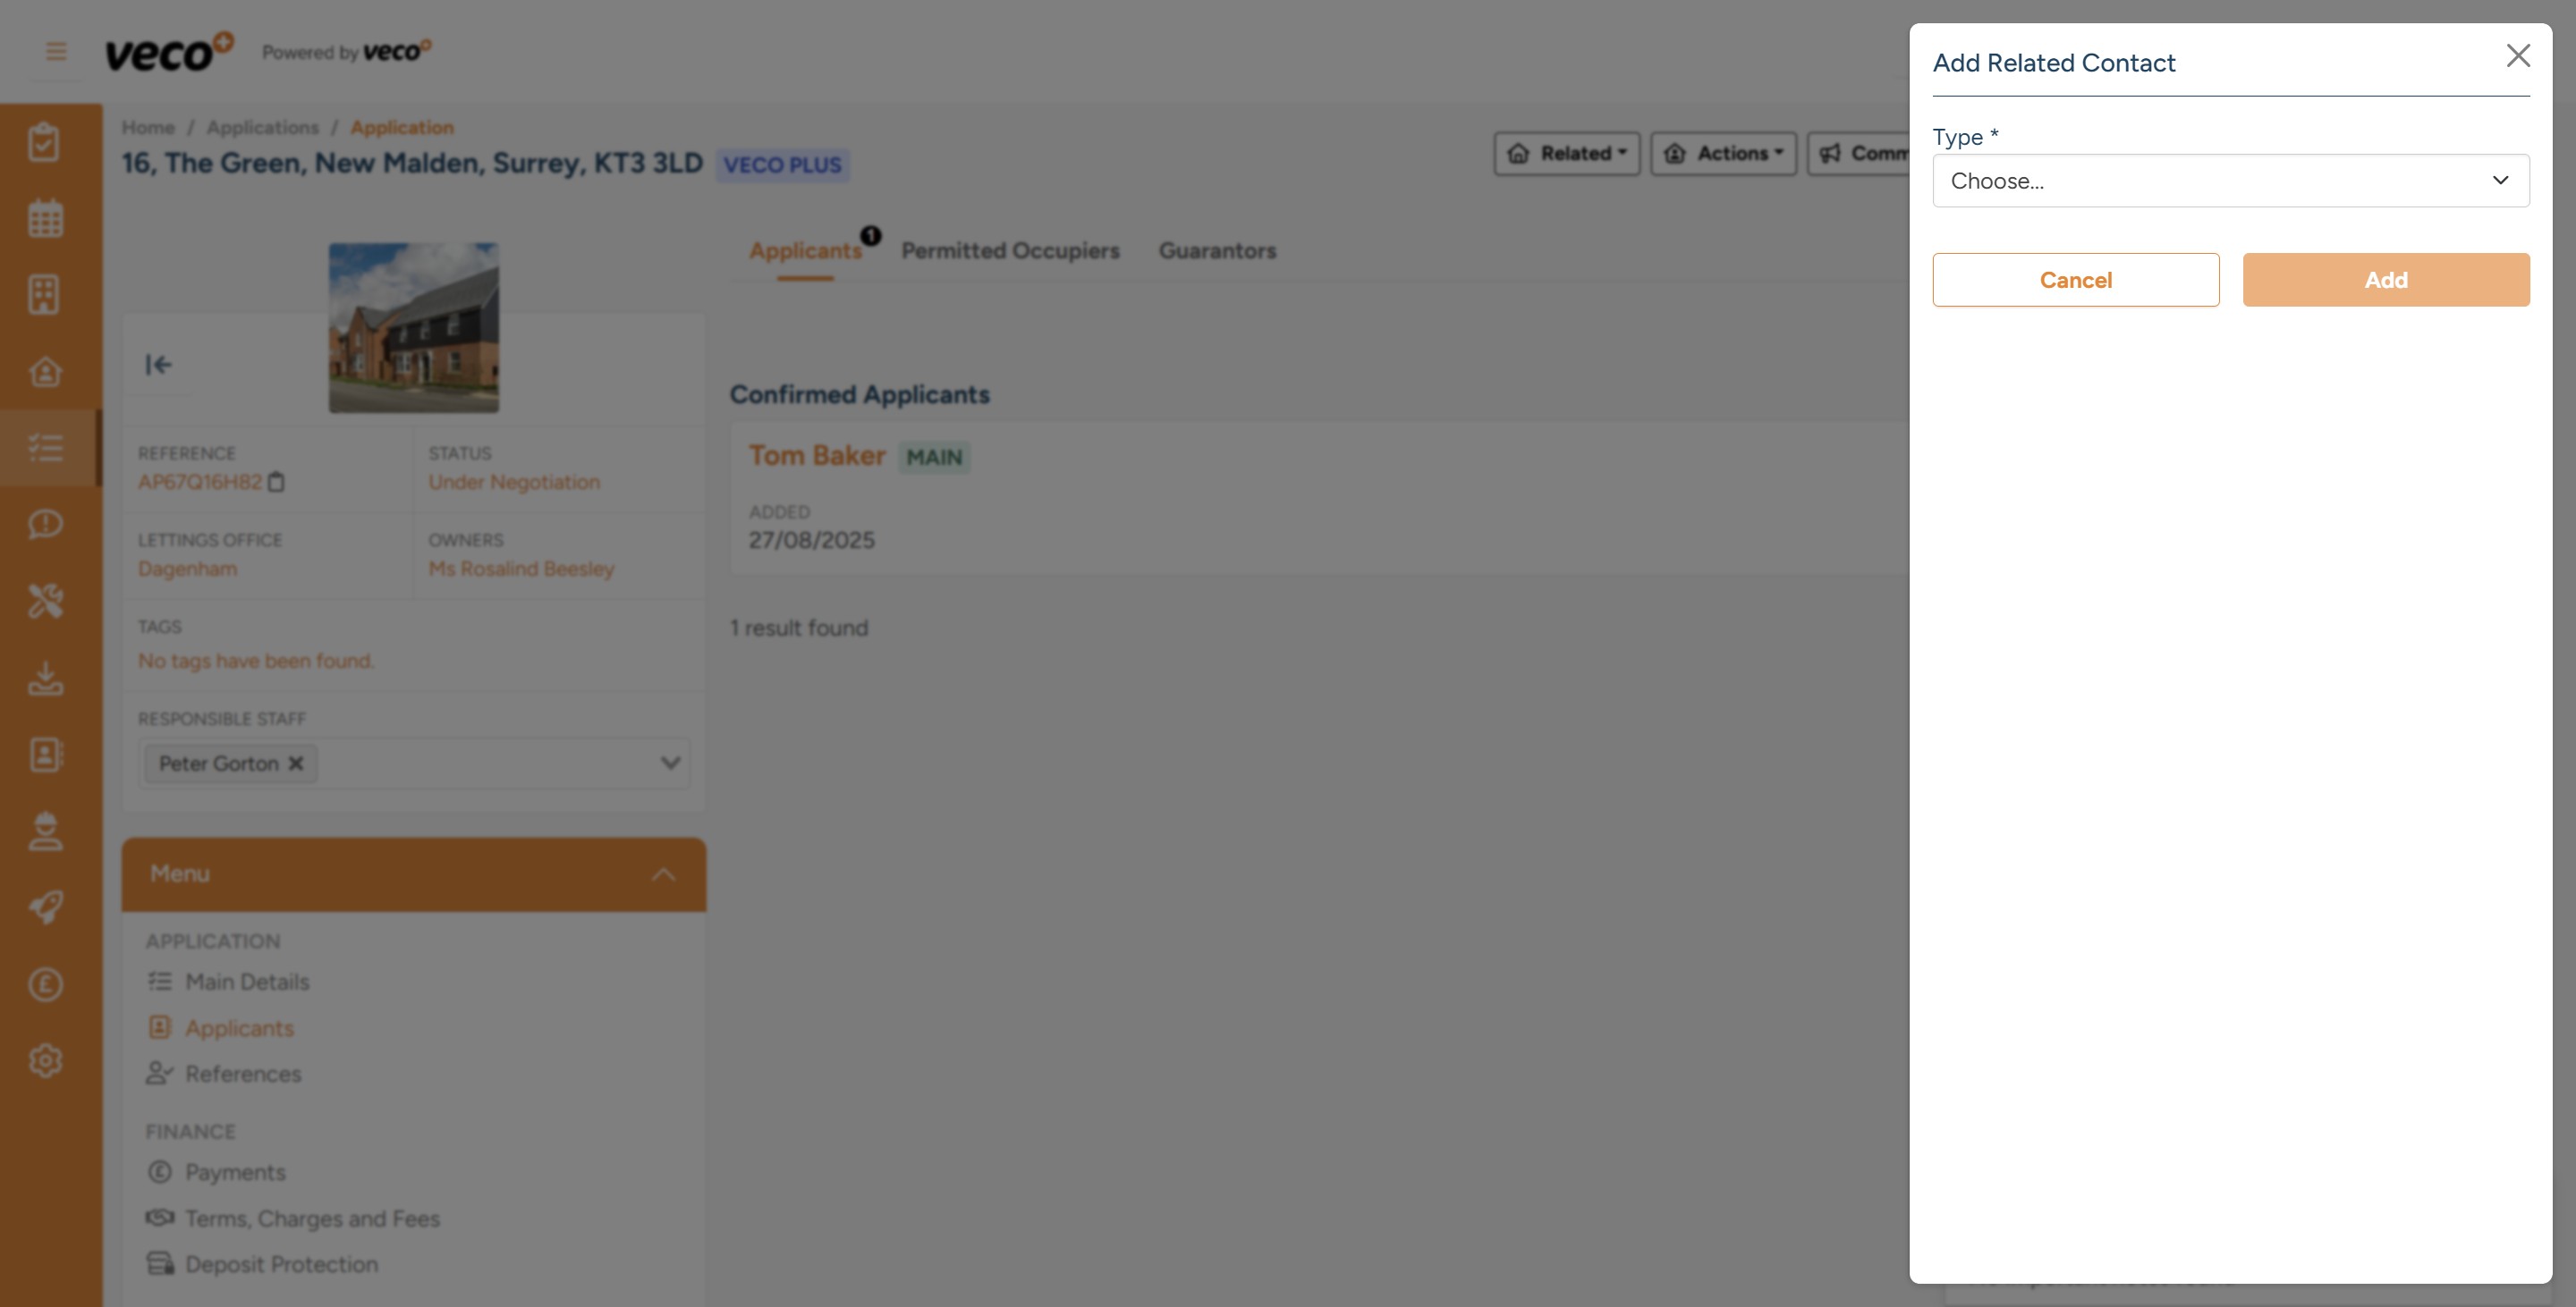Screen dimensions: 2576x1307
Task: Open the Type dropdown in Add Related Contact
Action: click(2230, 181)
